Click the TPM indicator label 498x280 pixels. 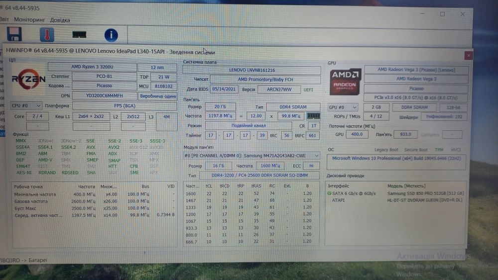[x=439, y=150]
